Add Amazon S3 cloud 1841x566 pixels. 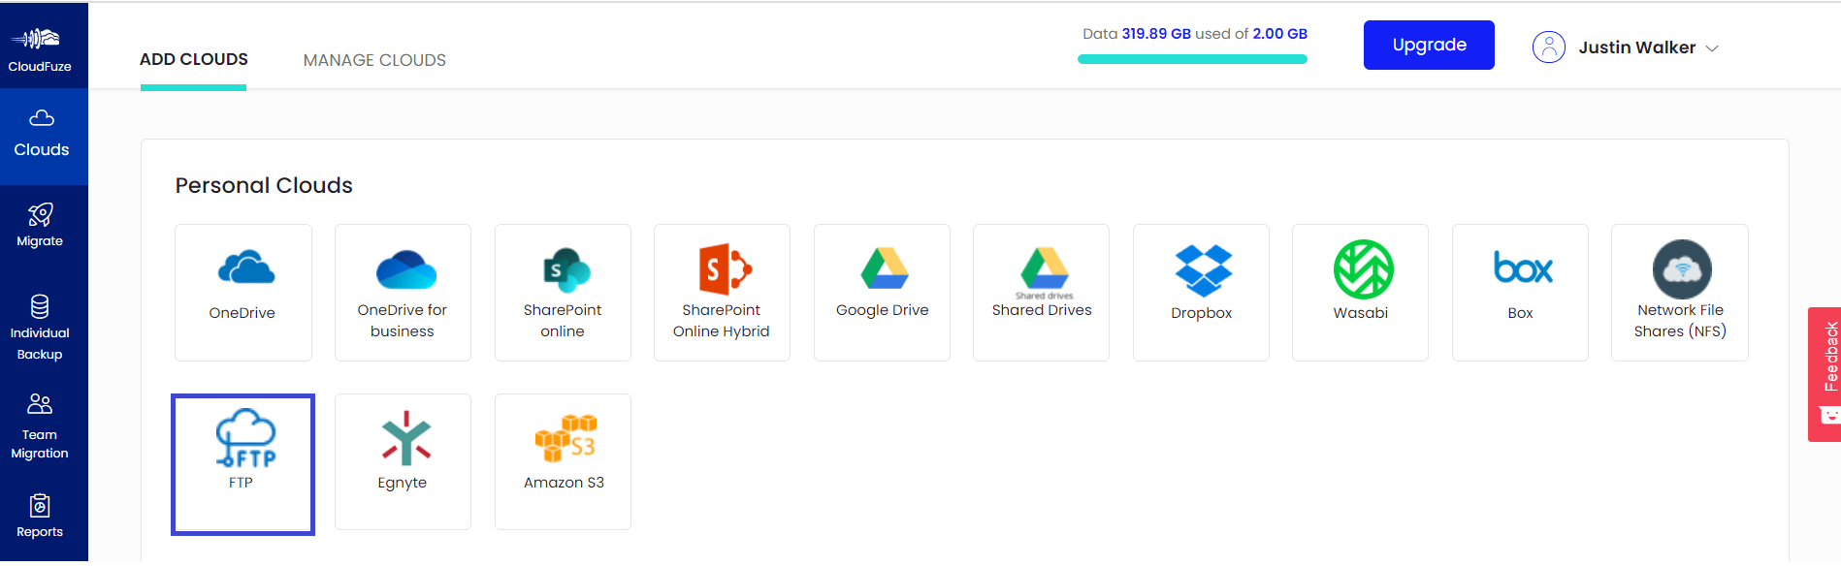coord(563,461)
